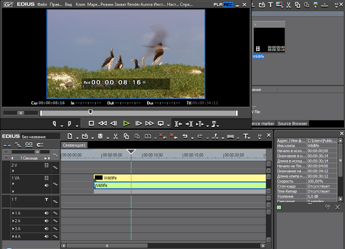Click the preview position slider handle
345x249 pixels.
click(x=90, y=112)
